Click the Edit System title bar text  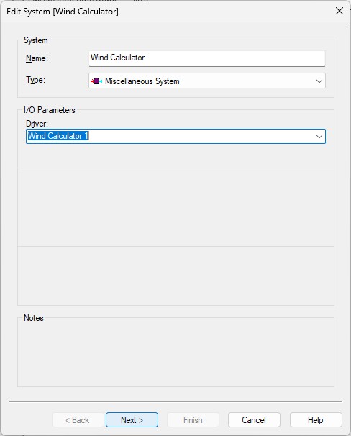click(63, 12)
